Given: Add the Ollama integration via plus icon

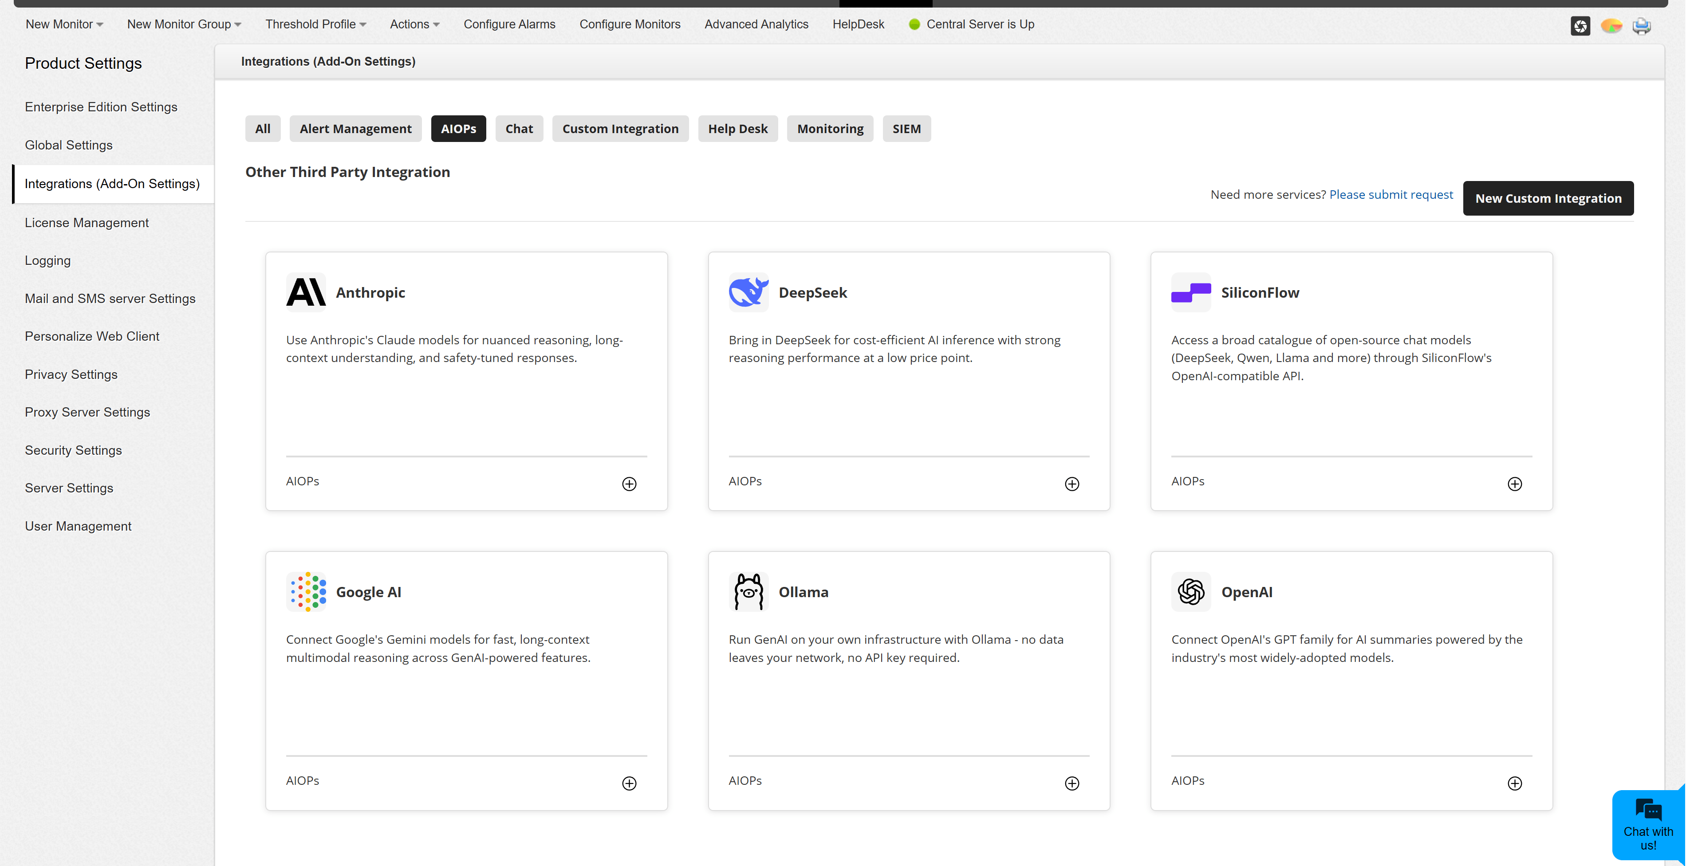Looking at the screenshot, I should coord(1071,783).
